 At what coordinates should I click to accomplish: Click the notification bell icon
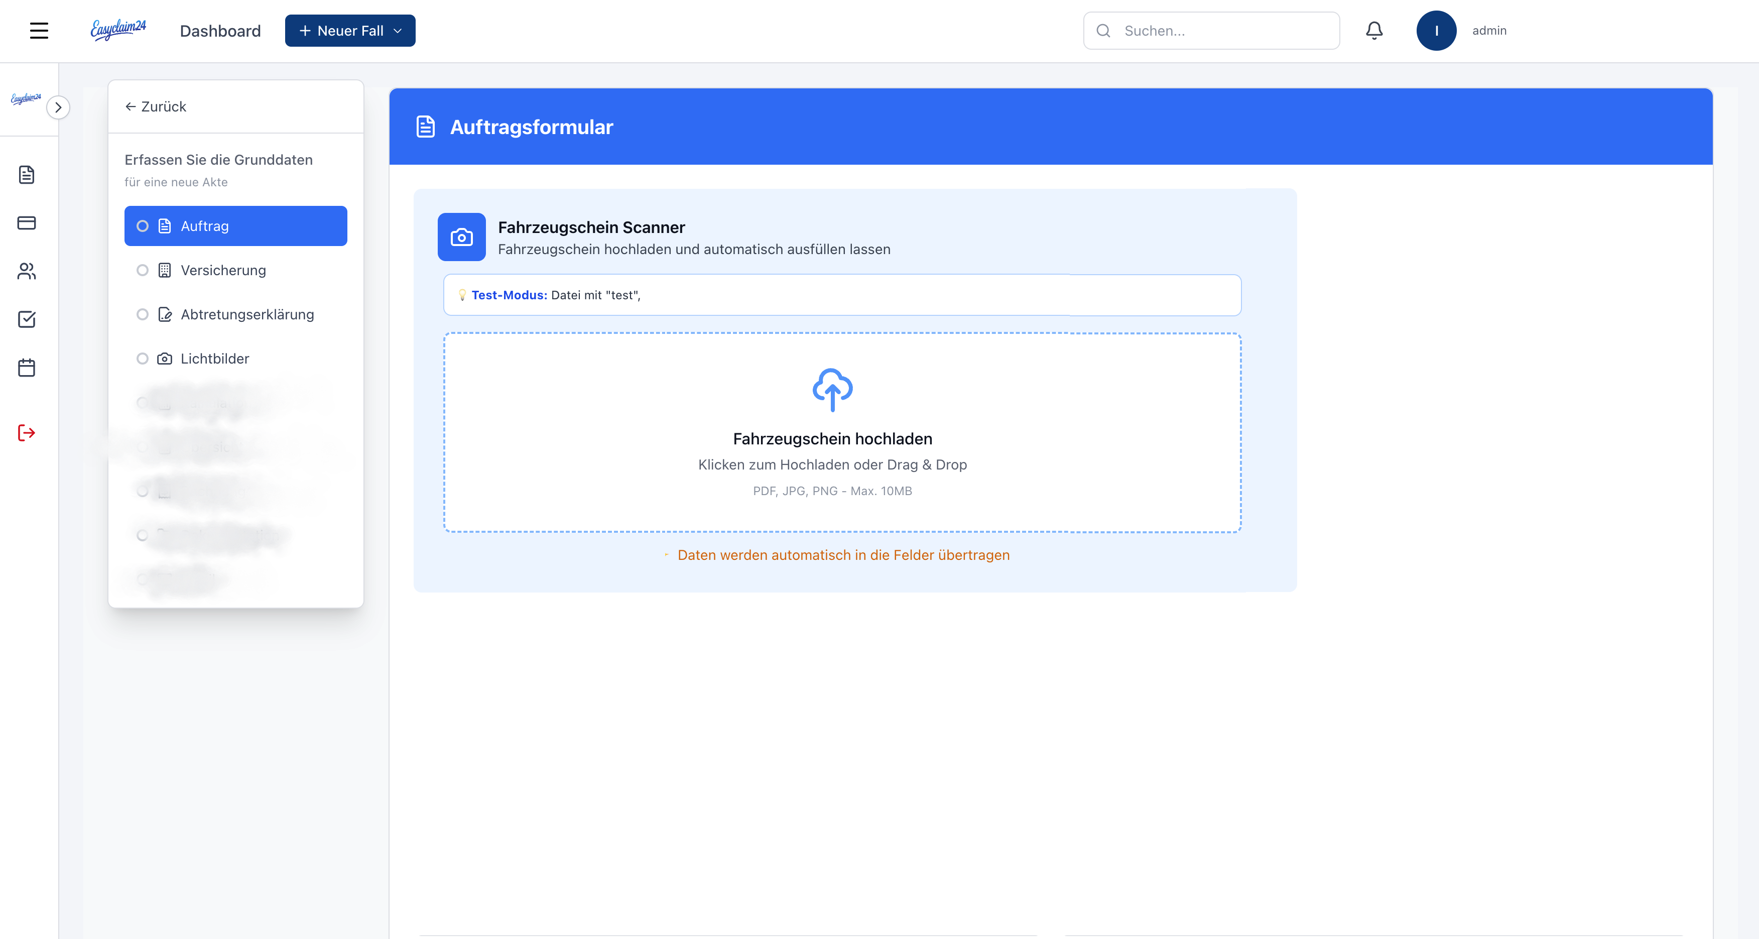1374,31
